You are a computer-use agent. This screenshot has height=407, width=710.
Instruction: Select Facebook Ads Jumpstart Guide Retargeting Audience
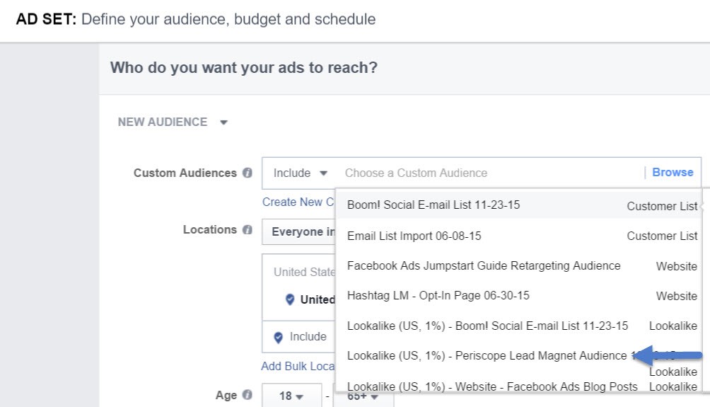(x=519, y=265)
